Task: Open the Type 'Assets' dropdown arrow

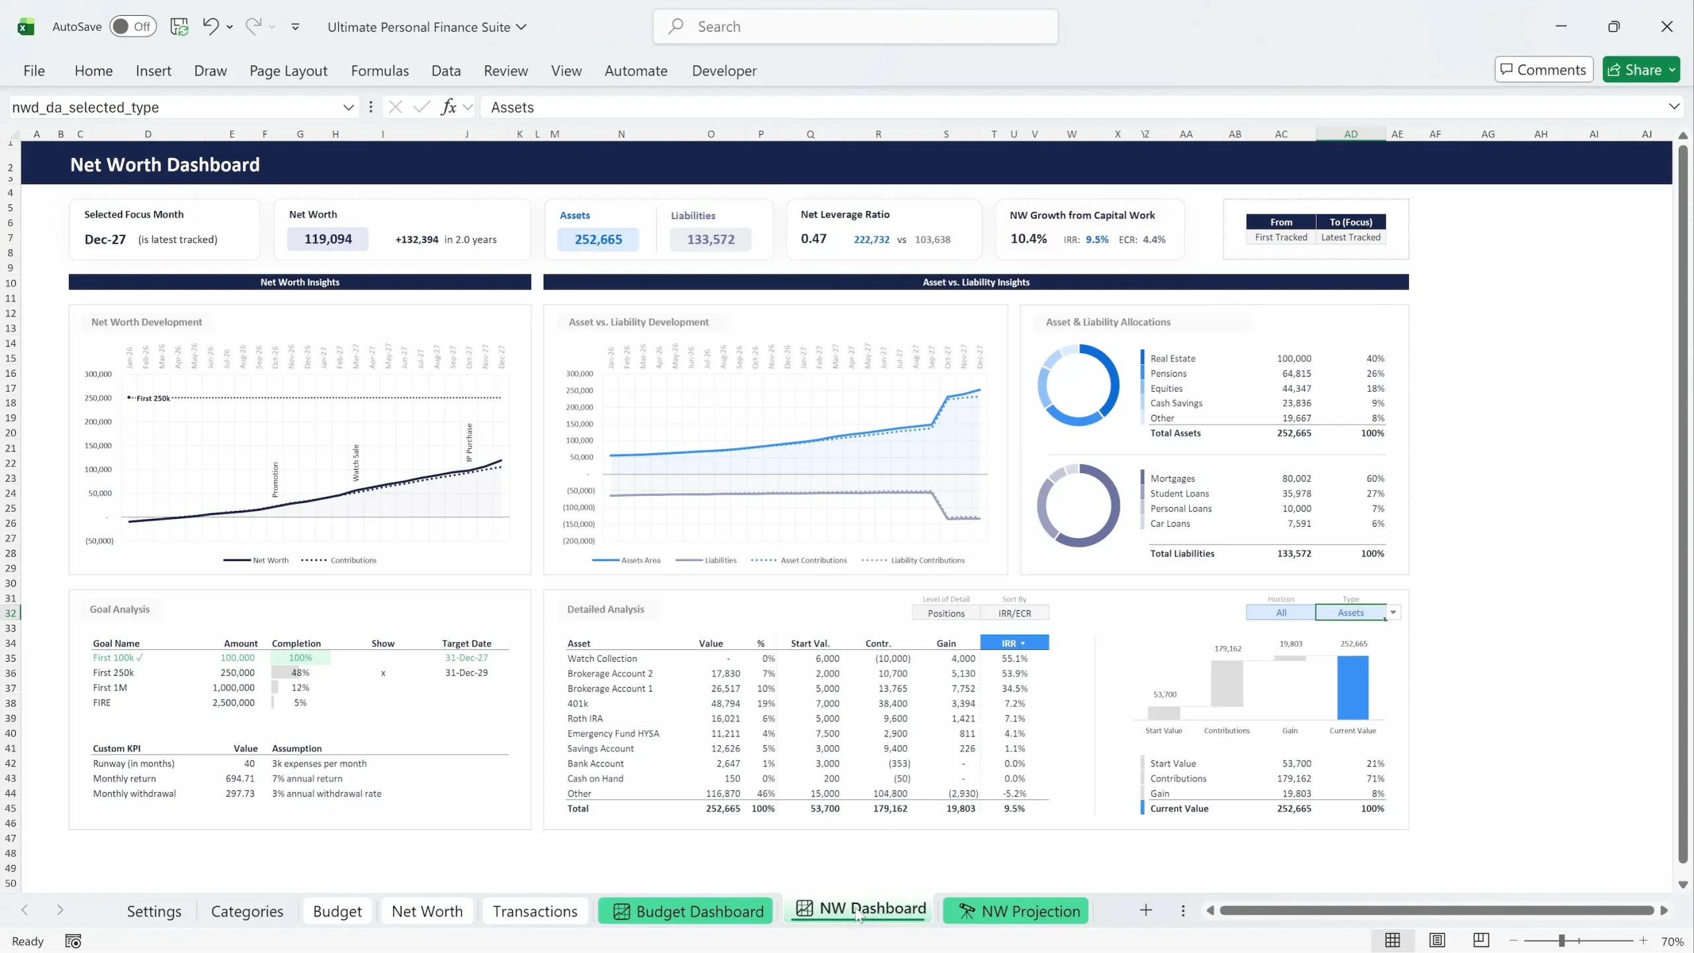Action: click(1393, 612)
